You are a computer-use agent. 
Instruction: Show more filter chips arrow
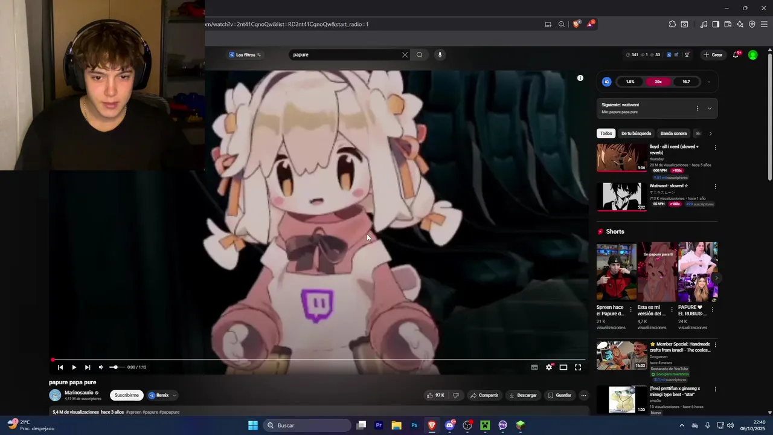(x=710, y=134)
